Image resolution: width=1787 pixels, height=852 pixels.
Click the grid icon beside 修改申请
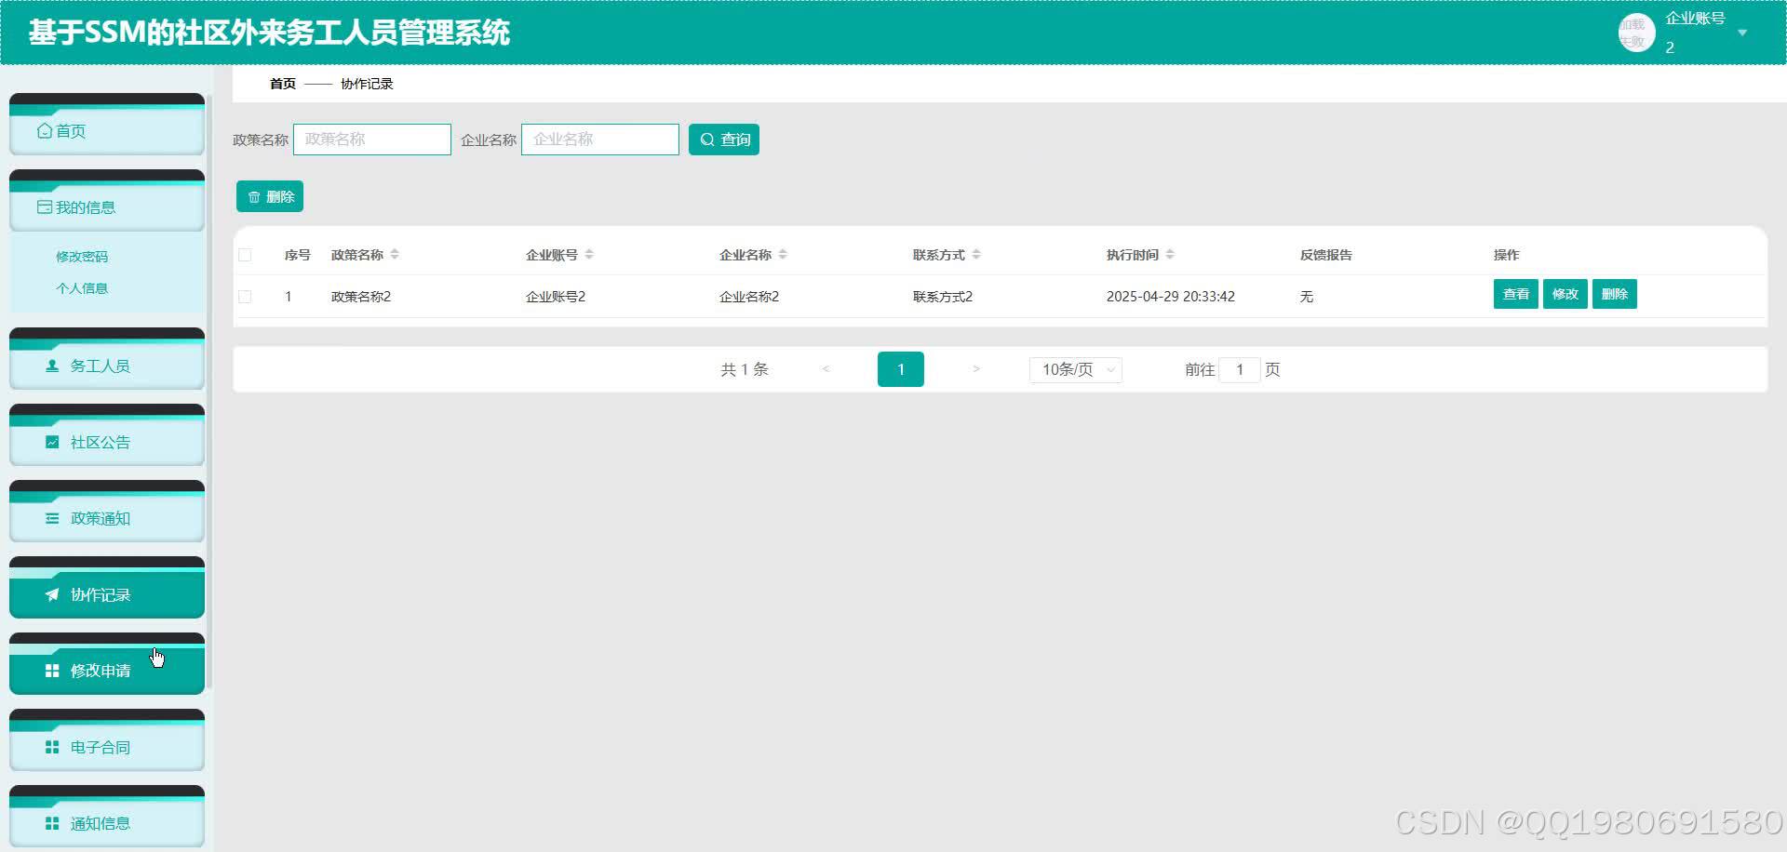pos(52,671)
